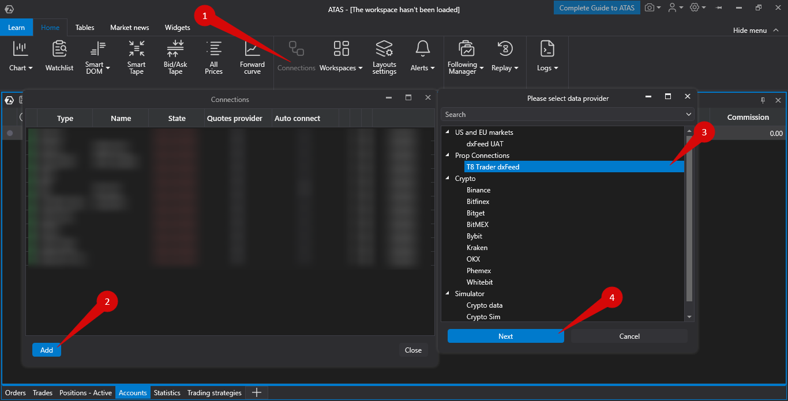Expand the Smart DOM dropdown arrow
The image size is (788, 401).
coord(107,68)
